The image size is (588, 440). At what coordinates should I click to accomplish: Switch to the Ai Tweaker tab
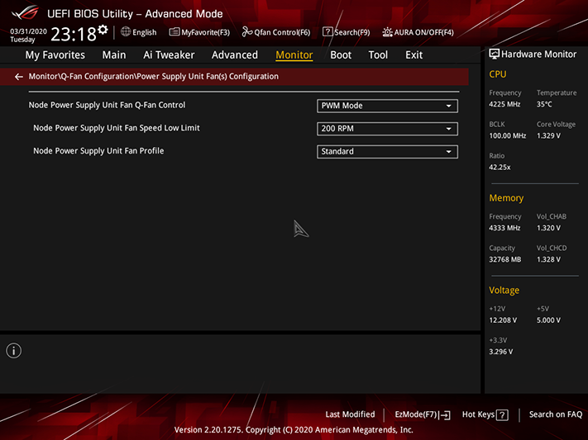coord(169,55)
